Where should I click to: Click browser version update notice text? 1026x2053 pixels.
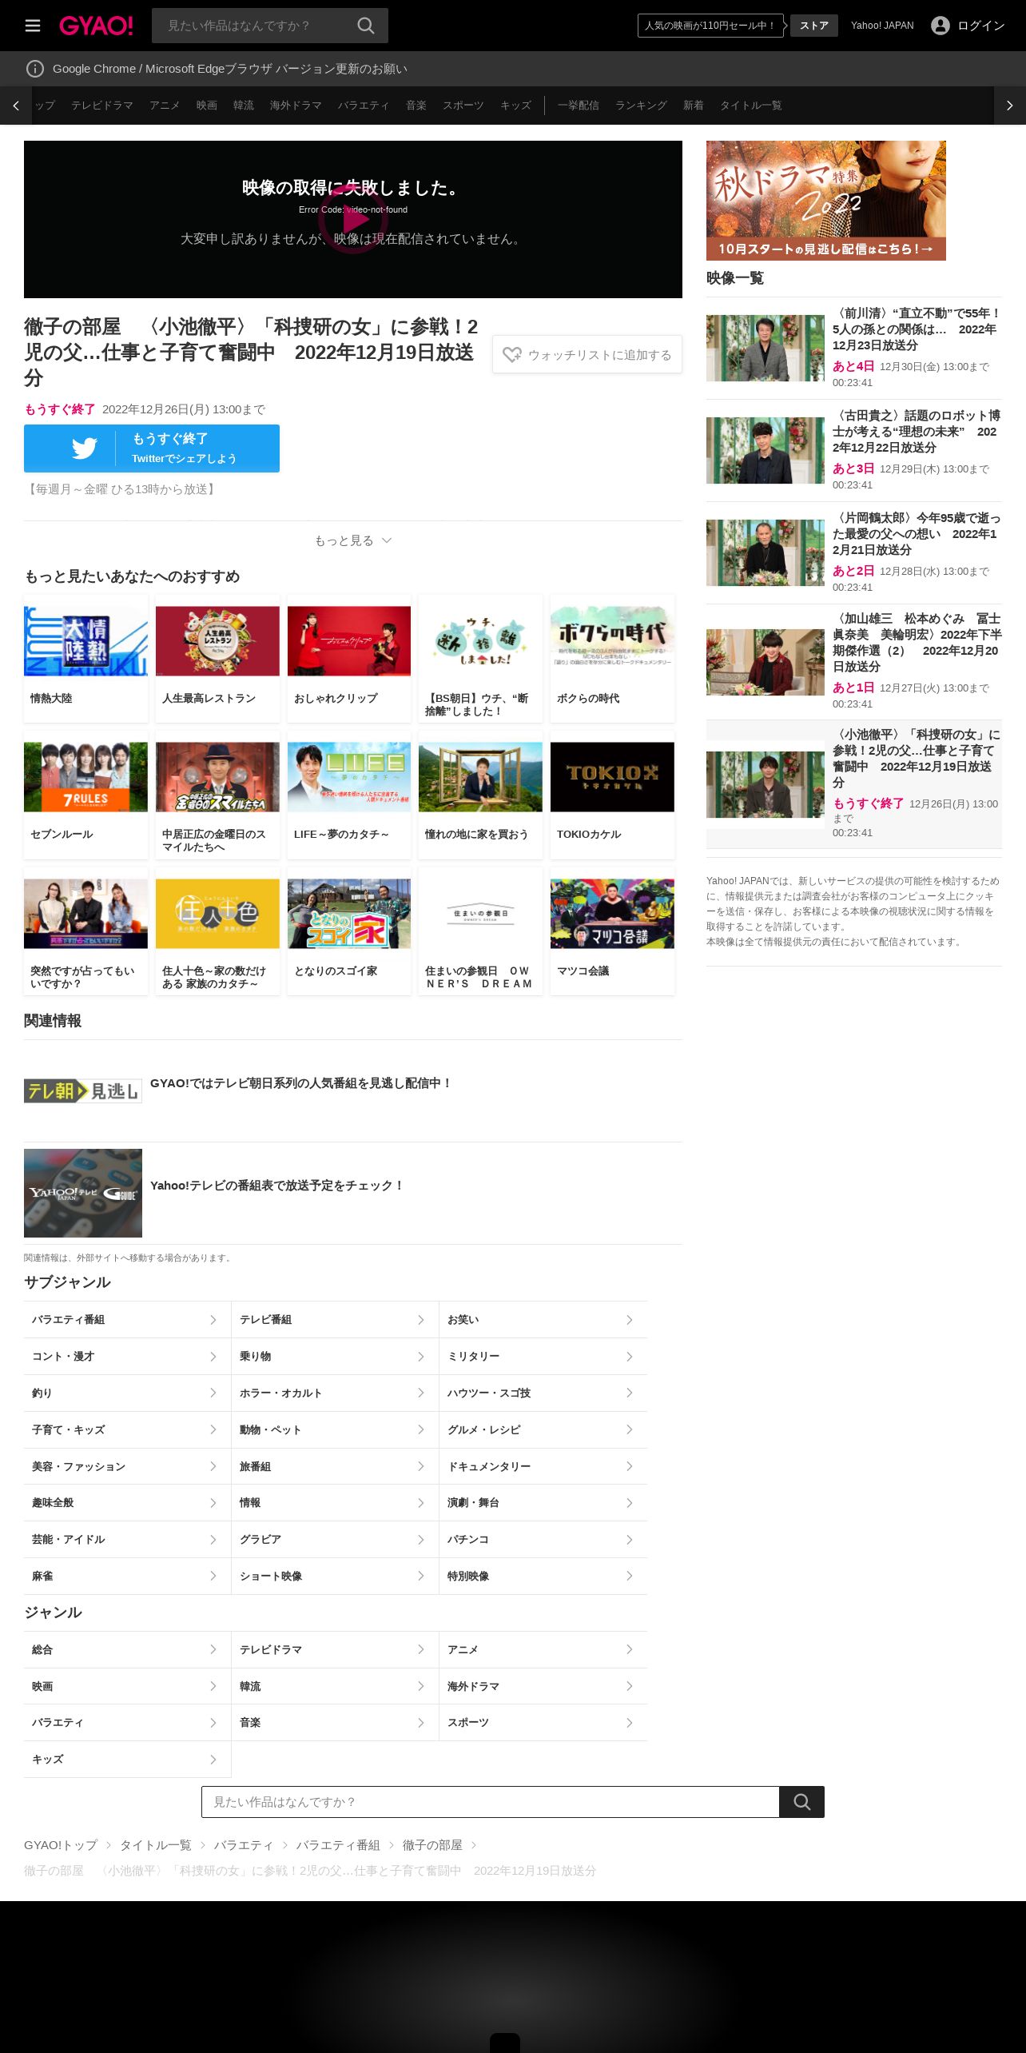point(230,69)
